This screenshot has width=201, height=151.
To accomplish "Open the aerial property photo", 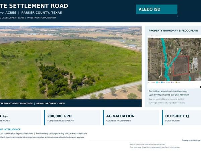I will [x=71, y=62].
